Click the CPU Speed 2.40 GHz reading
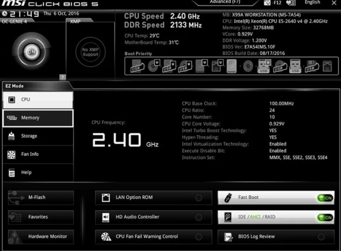This screenshot has width=341, height=251. click(162, 16)
